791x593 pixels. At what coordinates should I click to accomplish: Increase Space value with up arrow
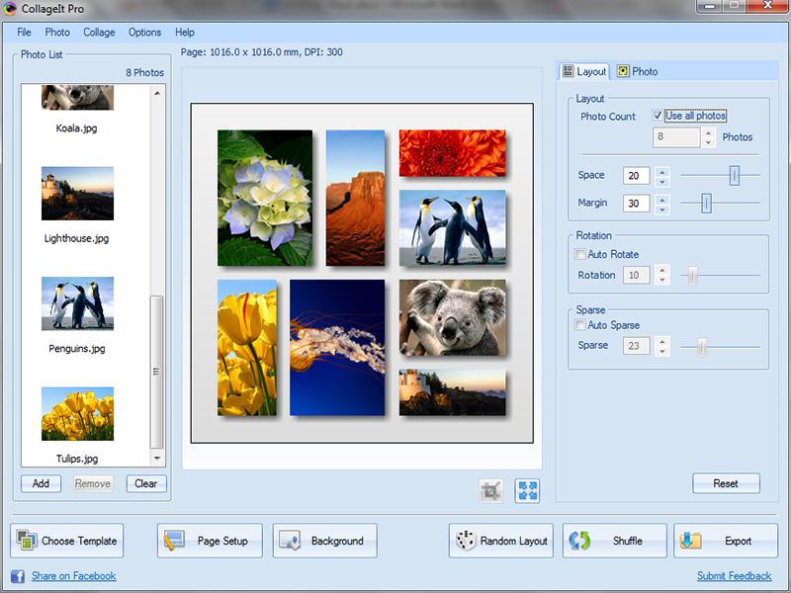click(x=662, y=171)
